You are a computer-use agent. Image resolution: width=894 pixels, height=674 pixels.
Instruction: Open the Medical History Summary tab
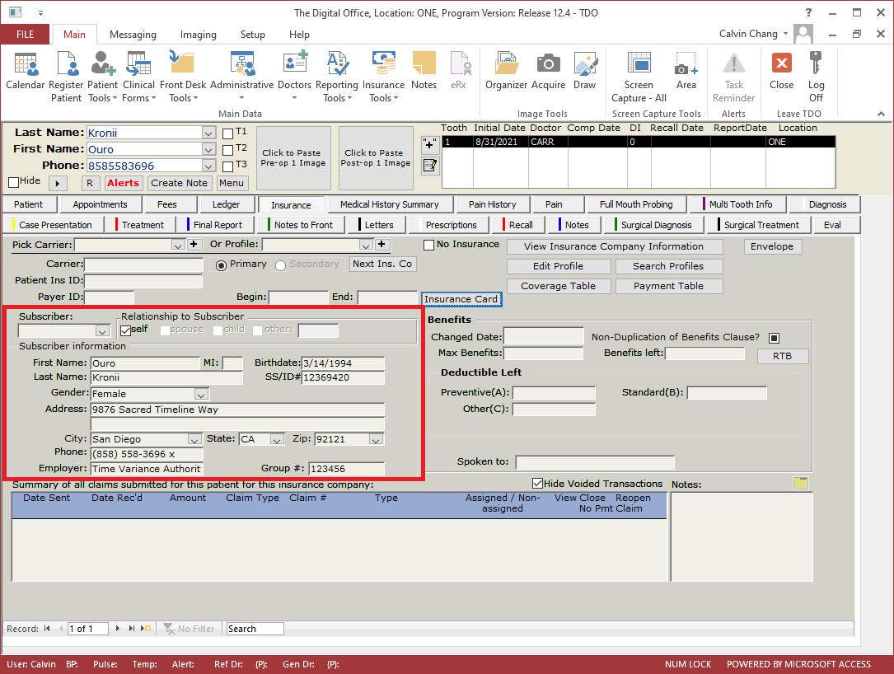389,204
